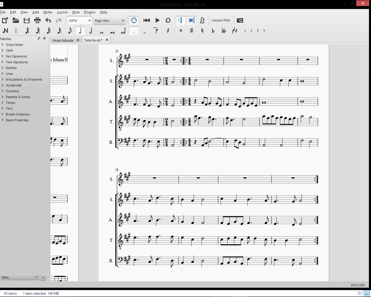The image size is (371, 297).
Task: Close the Palettes panel
Action: click(44, 38)
